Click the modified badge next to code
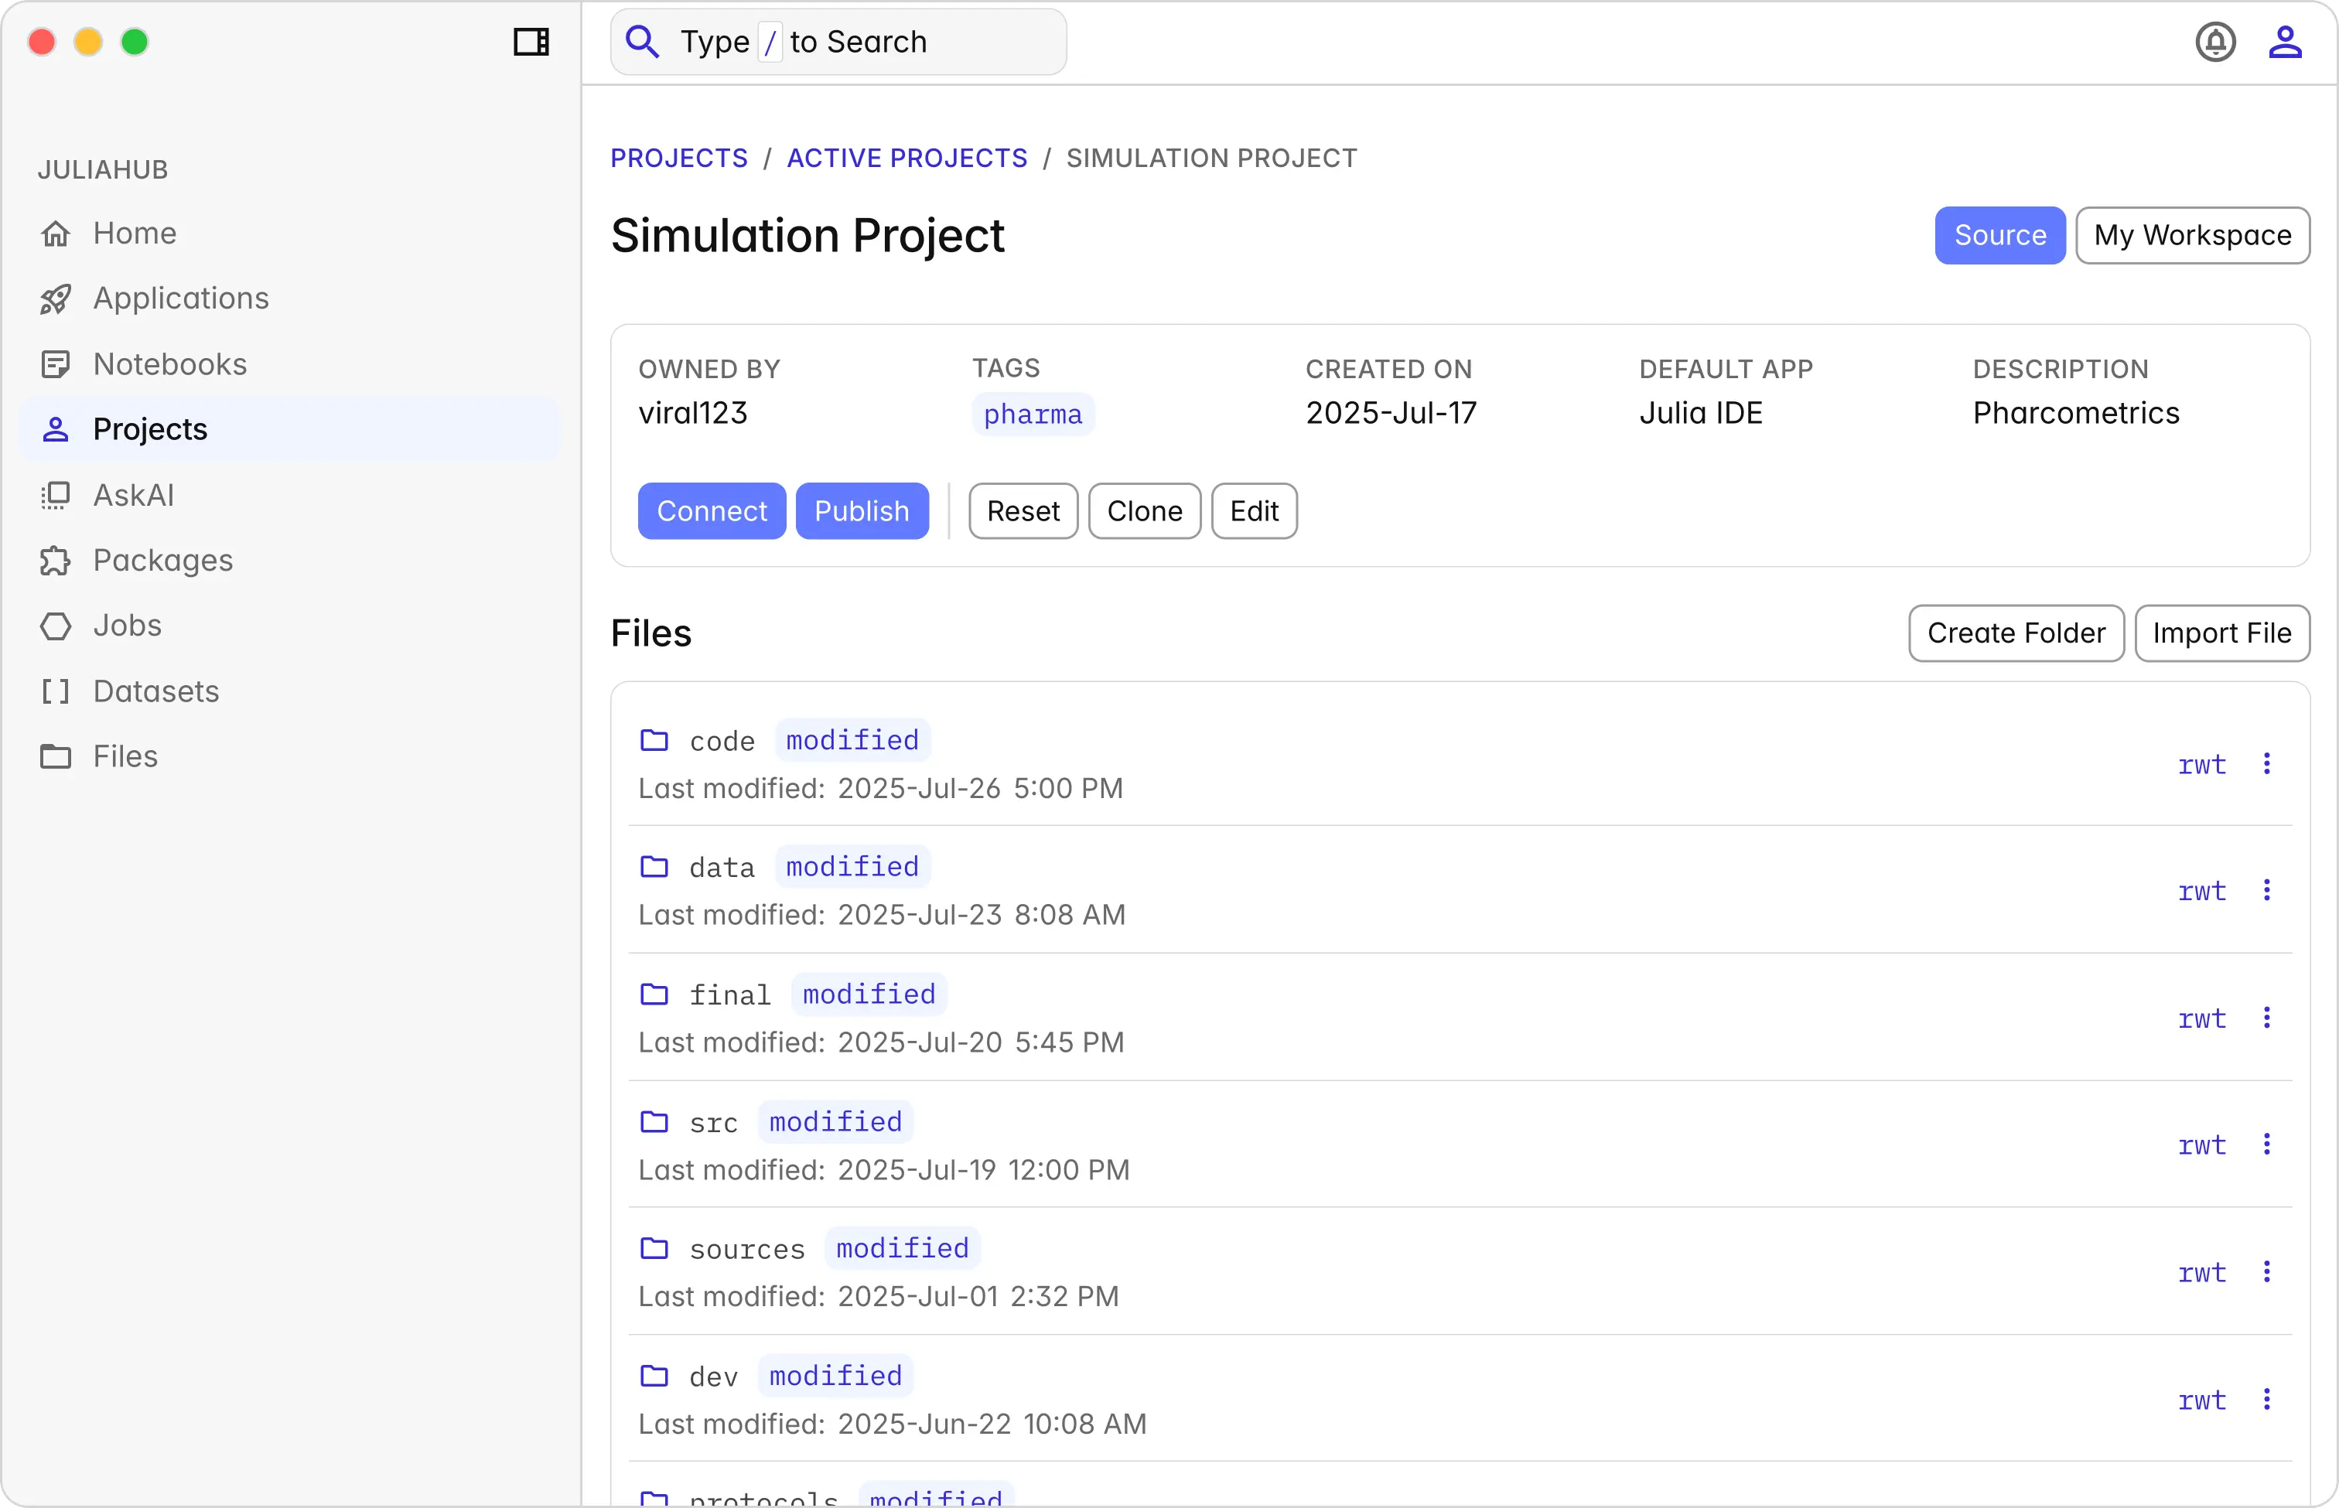Viewport: 2339px width, 1508px height. pos(852,740)
